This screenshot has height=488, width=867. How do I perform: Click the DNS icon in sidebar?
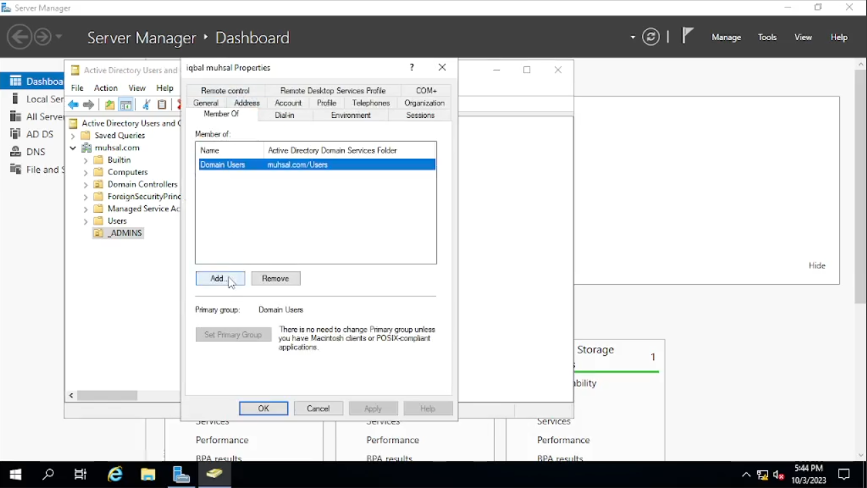click(16, 152)
